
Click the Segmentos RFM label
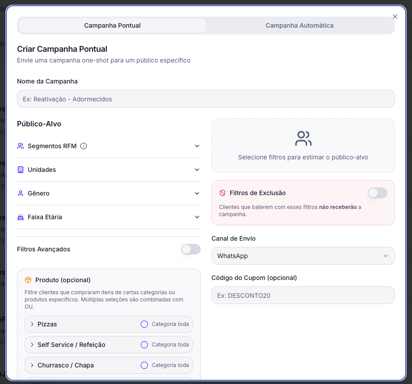click(x=52, y=146)
